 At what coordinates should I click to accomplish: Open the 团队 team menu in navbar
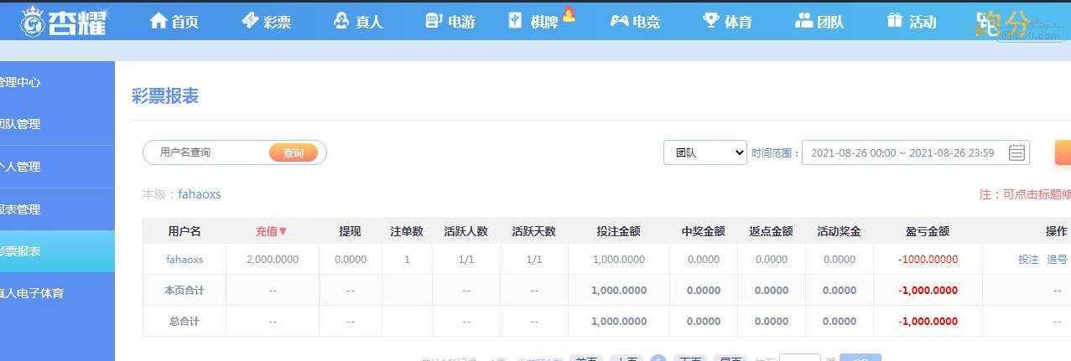[819, 21]
